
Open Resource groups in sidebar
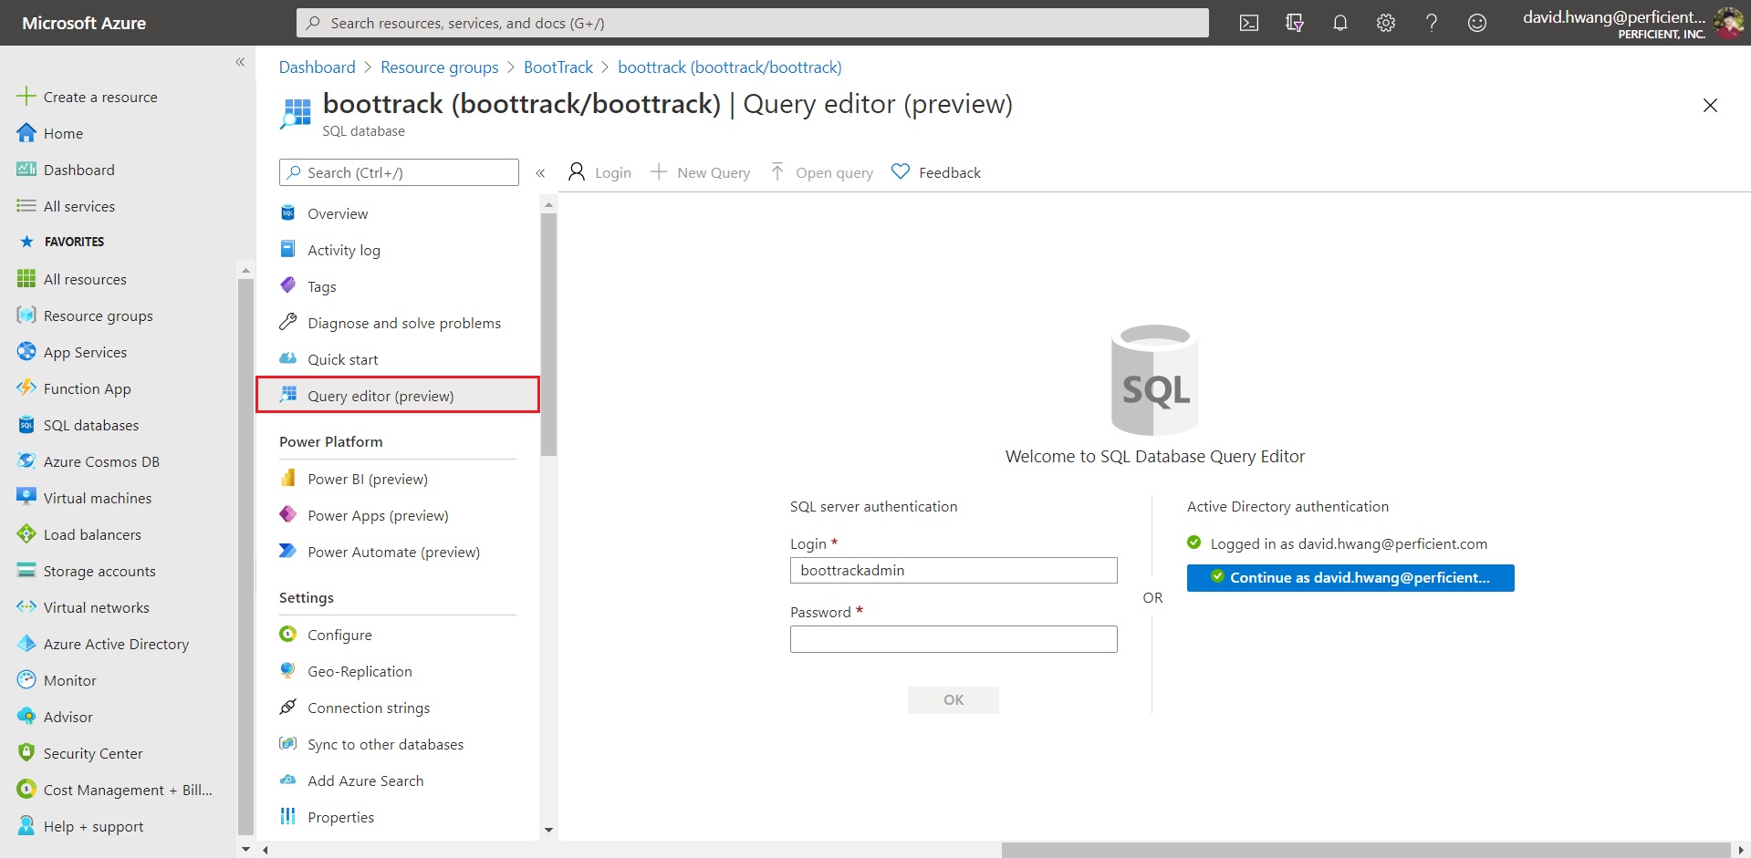tap(98, 315)
